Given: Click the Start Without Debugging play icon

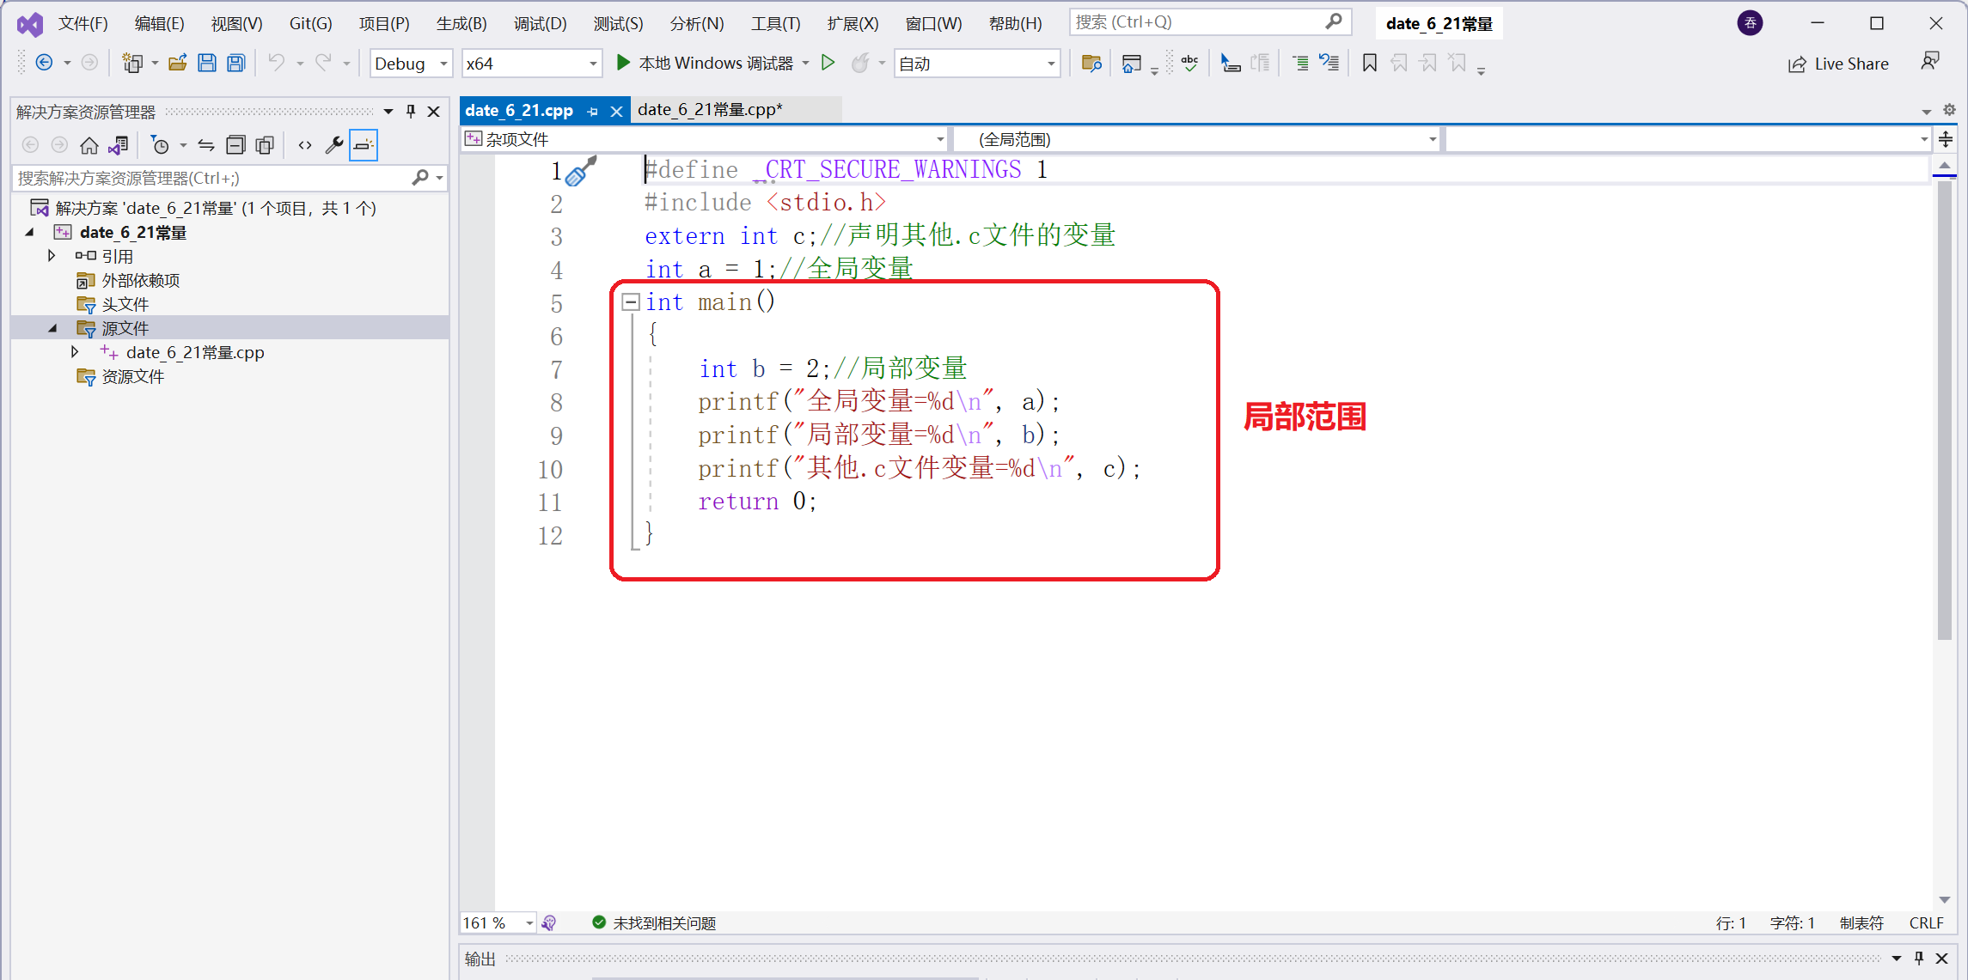Looking at the screenshot, I should 828,63.
